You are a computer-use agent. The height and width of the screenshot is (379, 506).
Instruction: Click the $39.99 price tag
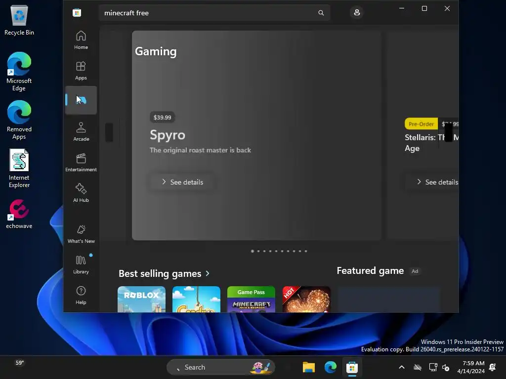162,117
